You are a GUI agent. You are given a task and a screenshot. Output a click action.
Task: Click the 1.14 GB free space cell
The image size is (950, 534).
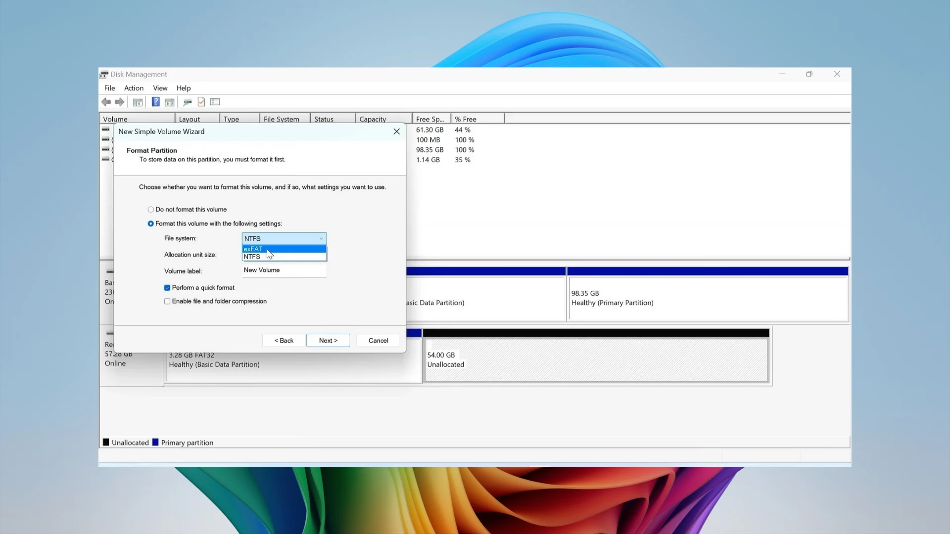[427, 160]
